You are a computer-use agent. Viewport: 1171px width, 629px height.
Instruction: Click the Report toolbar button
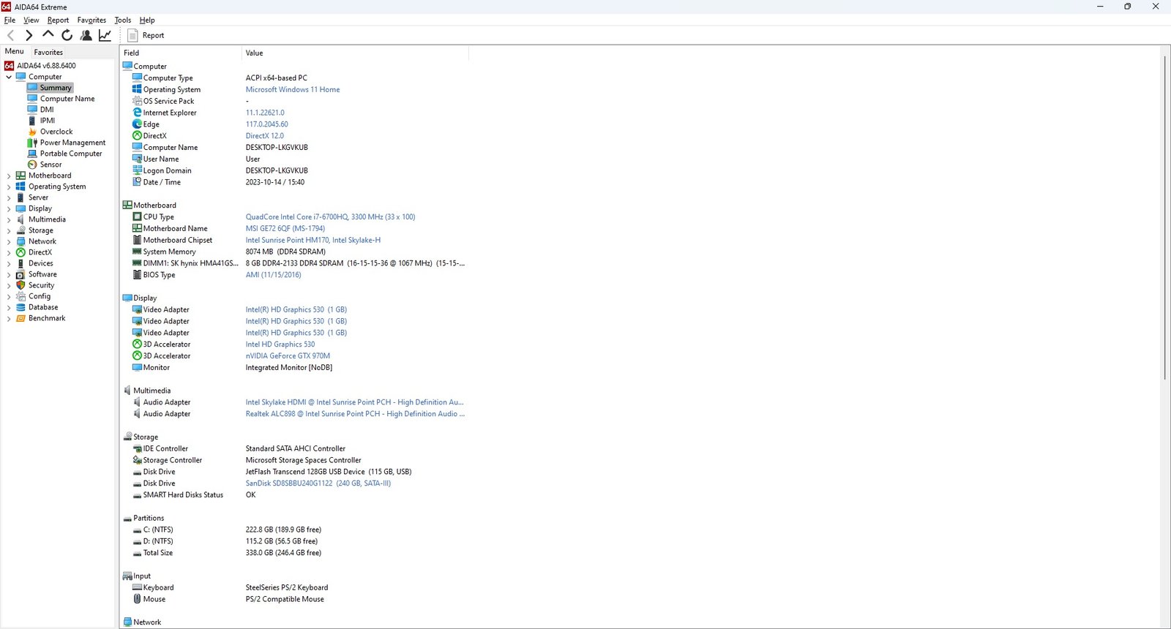pos(146,35)
